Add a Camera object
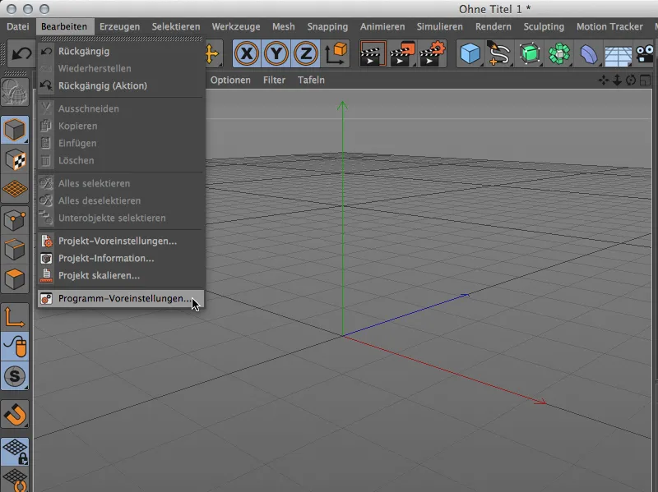Viewport: 658px width, 492px height. coord(643,53)
